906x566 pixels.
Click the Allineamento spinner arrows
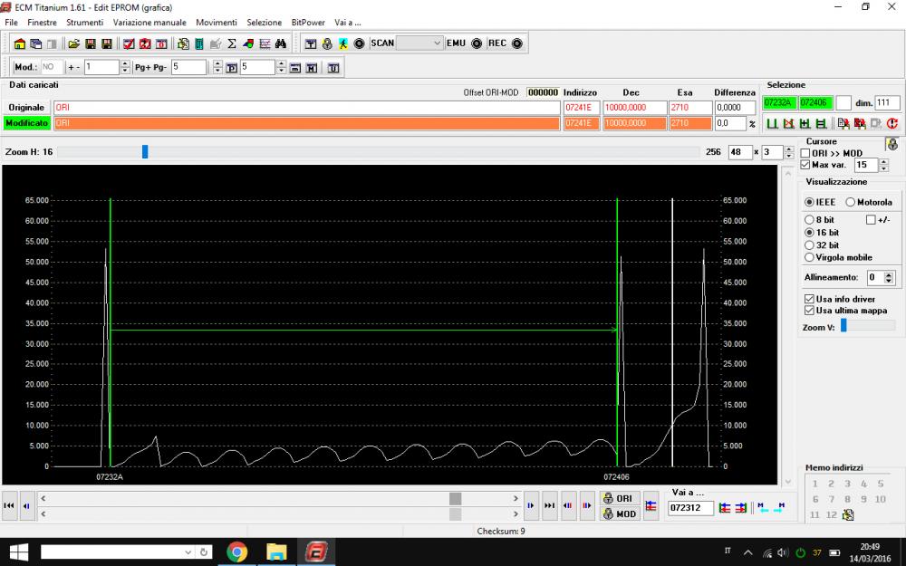[890, 277]
